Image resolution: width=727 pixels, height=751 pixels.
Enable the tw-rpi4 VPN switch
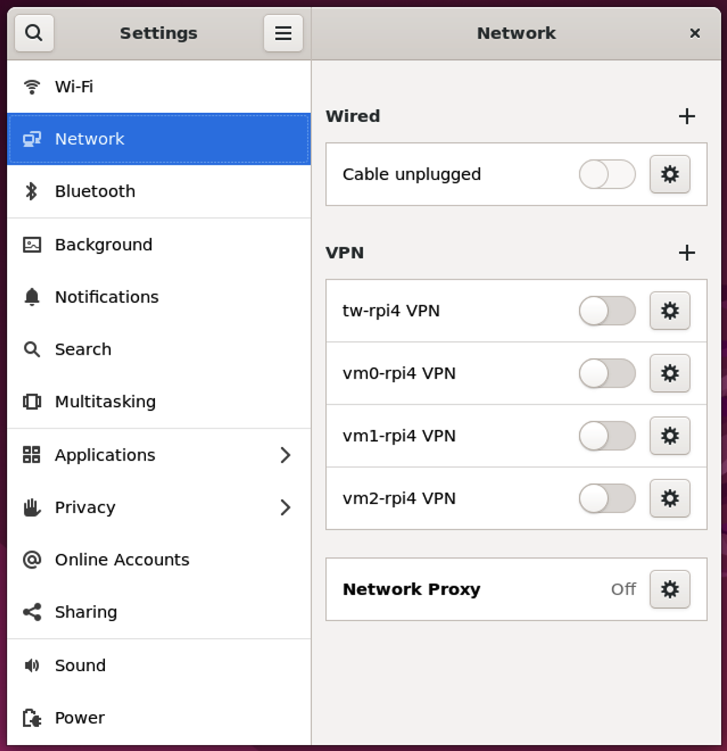(x=607, y=311)
